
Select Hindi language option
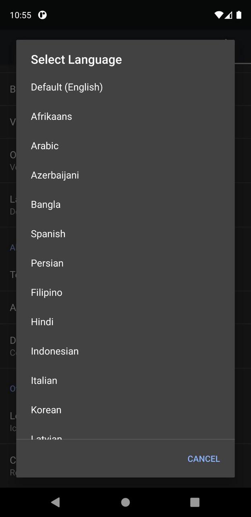[42, 322]
